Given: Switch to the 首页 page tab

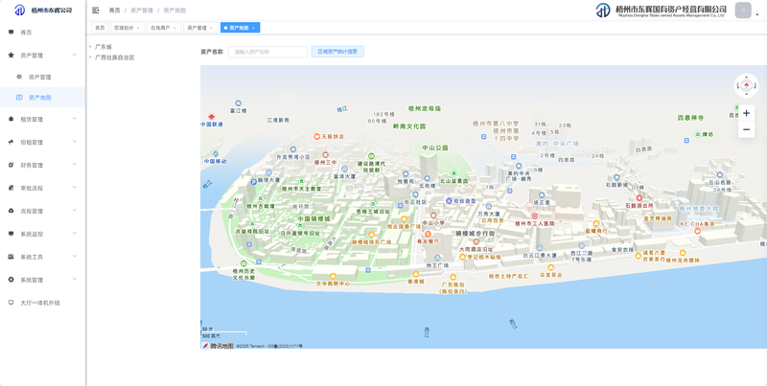Looking at the screenshot, I should click(100, 28).
